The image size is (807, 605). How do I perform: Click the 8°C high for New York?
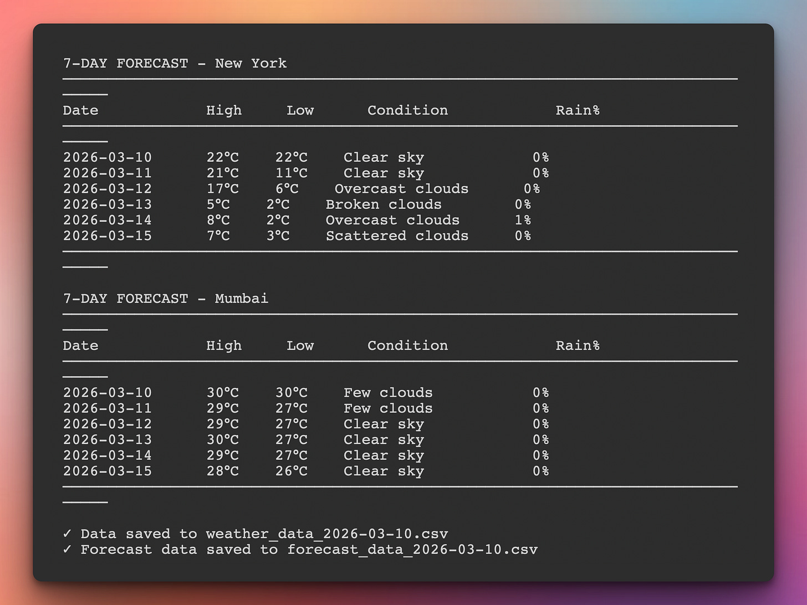tap(218, 220)
